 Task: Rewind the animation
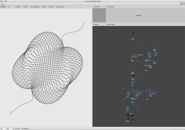[25, 128]
